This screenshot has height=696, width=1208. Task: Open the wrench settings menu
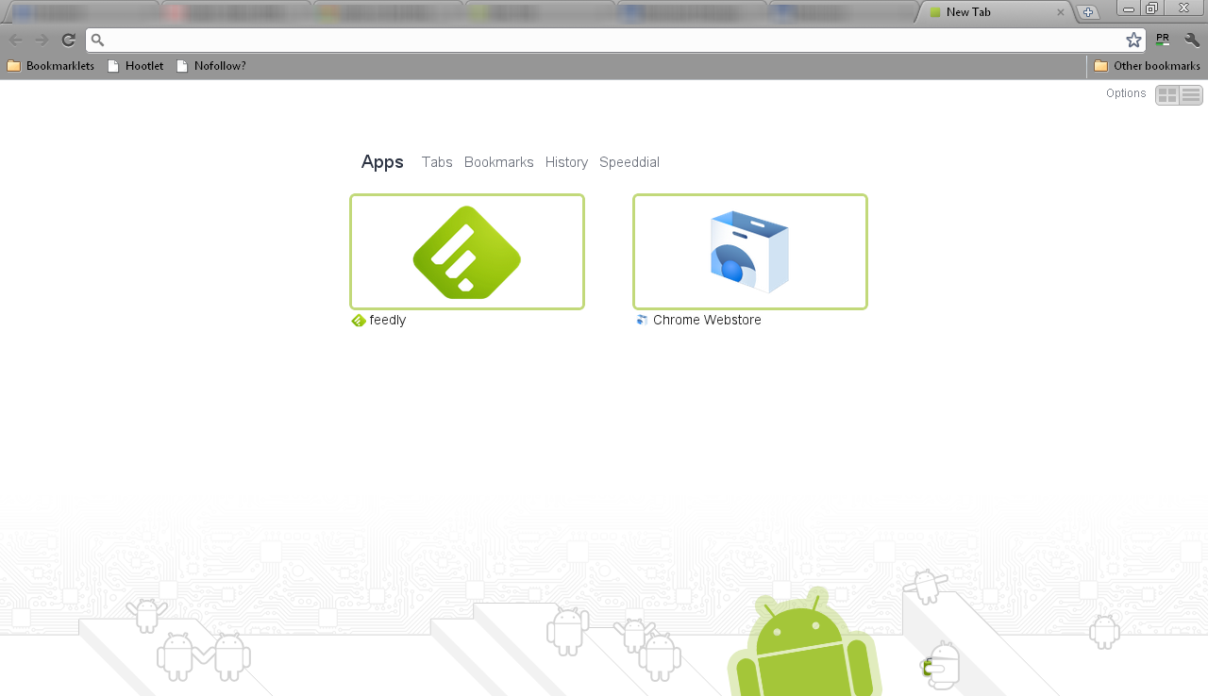tap(1192, 40)
